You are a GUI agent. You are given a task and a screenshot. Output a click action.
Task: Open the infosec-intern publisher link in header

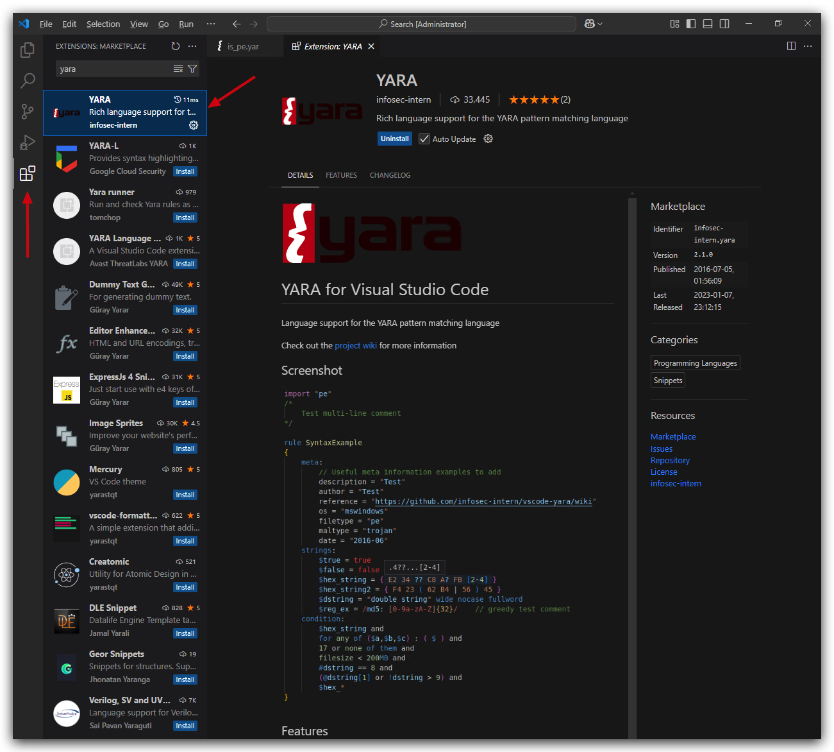tap(404, 99)
